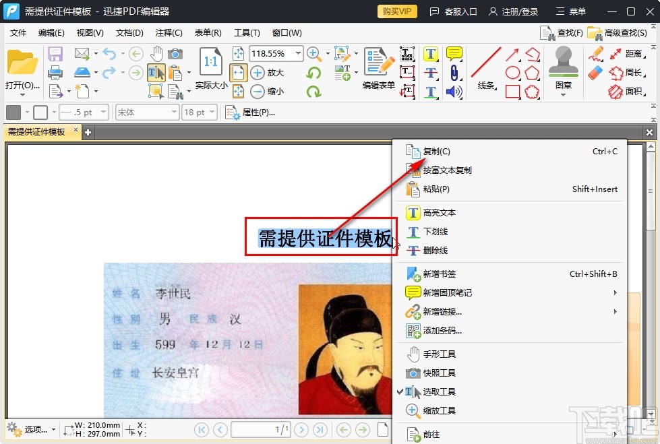Image resolution: width=660 pixels, height=444 pixels.
Task: Select the text selection tool in toolbar
Action: (x=156, y=71)
